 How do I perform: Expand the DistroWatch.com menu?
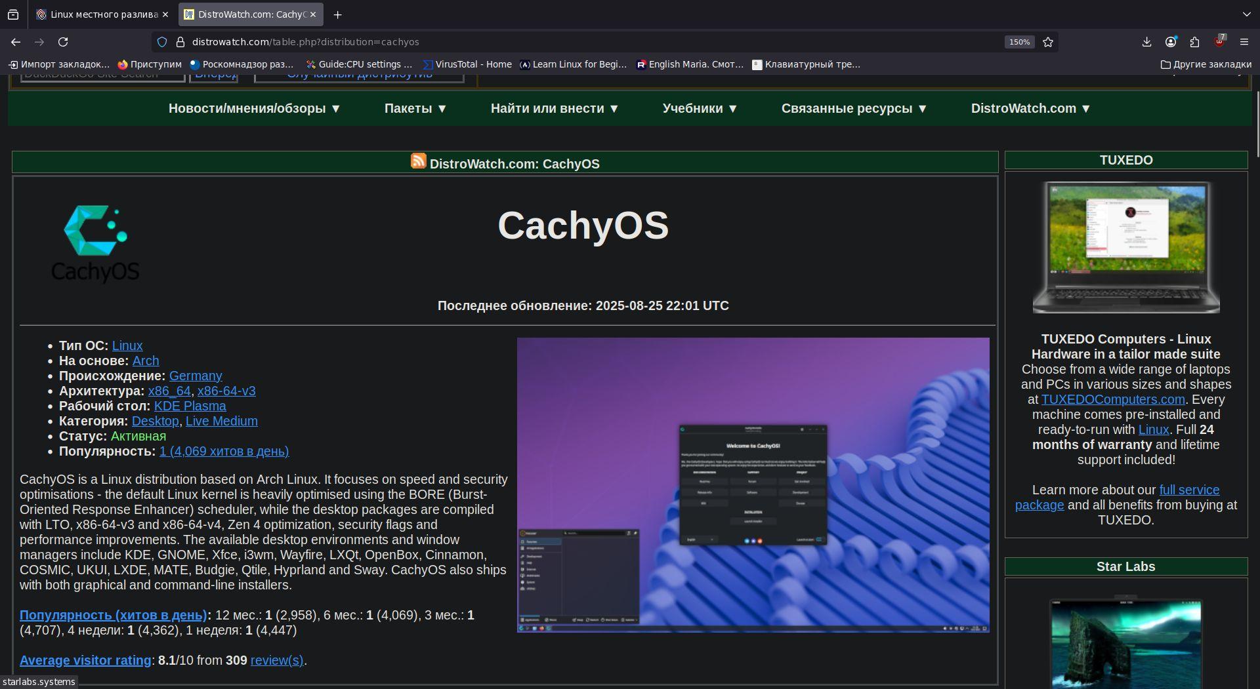tap(1031, 109)
